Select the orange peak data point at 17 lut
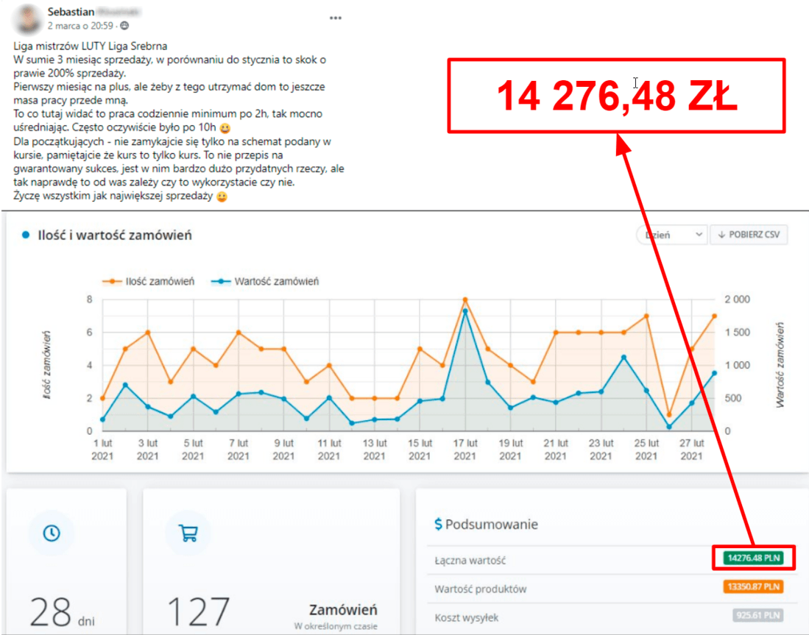The image size is (809, 635). pyautogui.click(x=465, y=300)
